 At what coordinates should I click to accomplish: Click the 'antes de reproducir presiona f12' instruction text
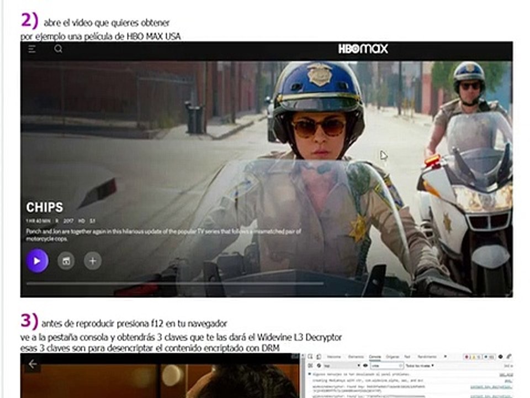coord(134,323)
